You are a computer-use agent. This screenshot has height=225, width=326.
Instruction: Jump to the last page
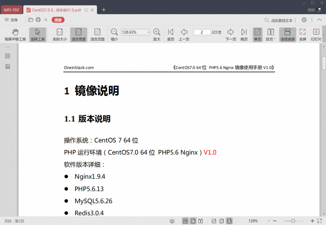(244, 35)
